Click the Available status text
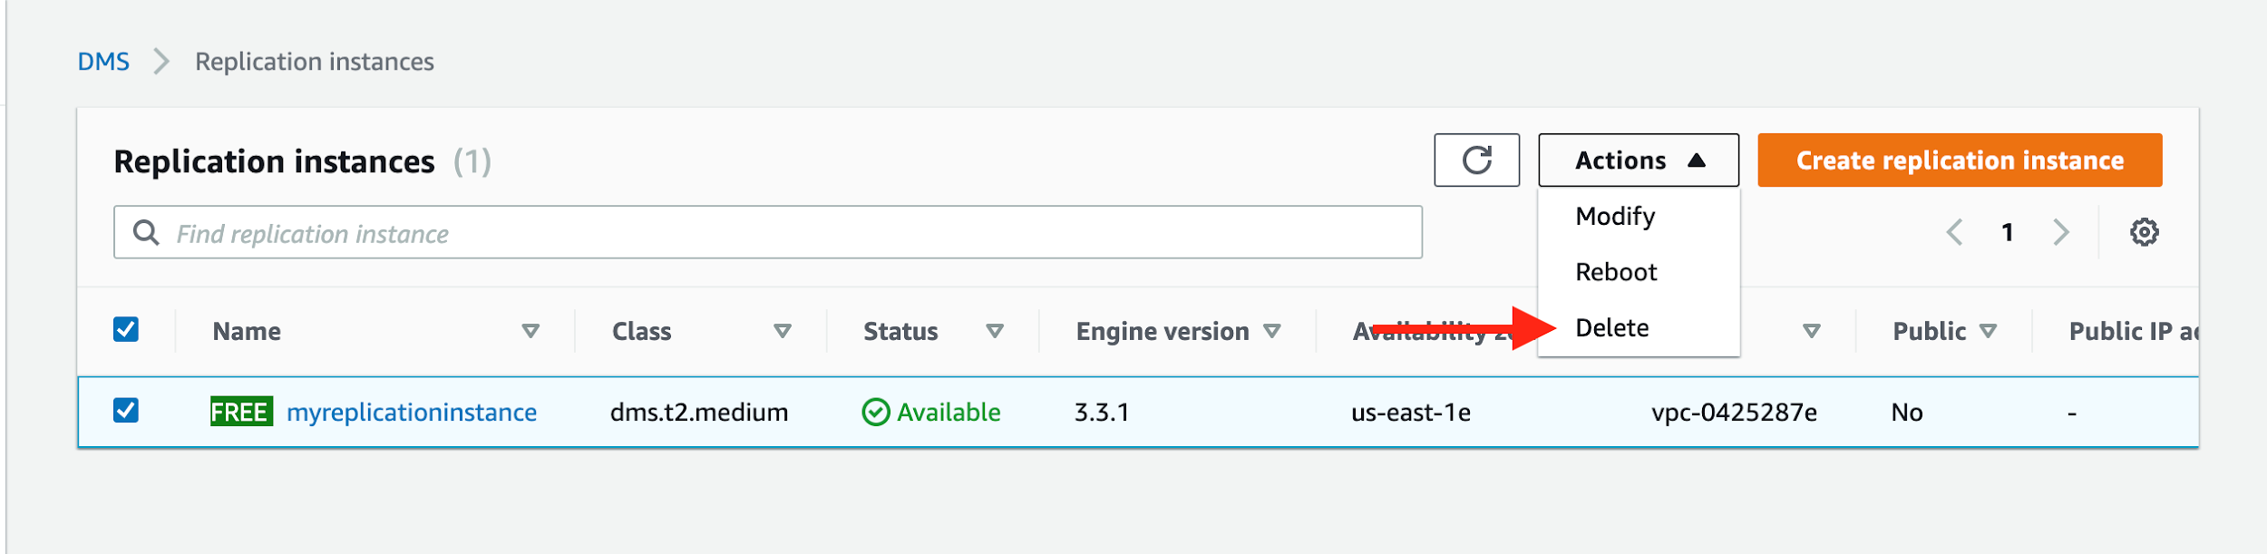 tap(949, 413)
